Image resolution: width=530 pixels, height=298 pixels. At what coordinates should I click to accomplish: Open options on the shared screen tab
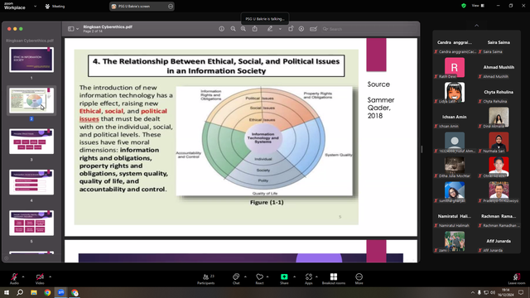(x=171, y=6)
